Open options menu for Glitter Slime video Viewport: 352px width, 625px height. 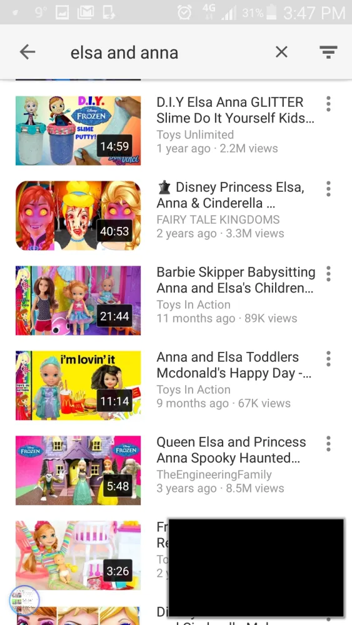click(328, 104)
